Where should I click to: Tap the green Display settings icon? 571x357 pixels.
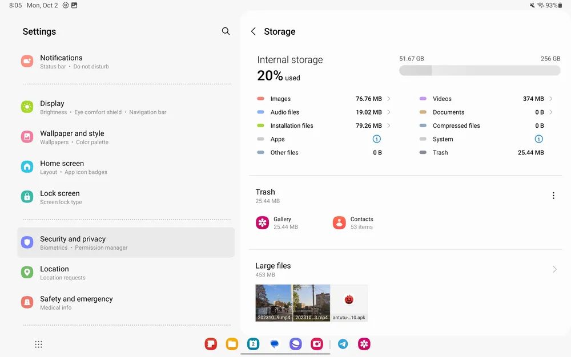pyautogui.click(x=27, y=107)
